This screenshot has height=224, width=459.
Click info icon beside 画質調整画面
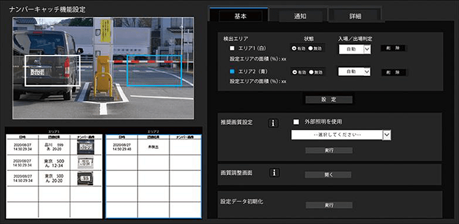coord(274,173)
